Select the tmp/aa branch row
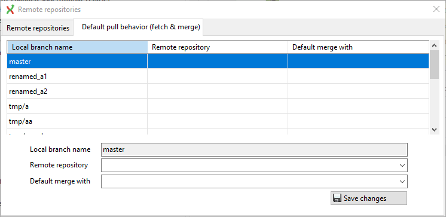The image size is (446, 217). tap(218, 121)
